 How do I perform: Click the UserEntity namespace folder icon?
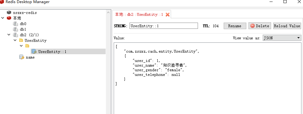tap(21, 40)
